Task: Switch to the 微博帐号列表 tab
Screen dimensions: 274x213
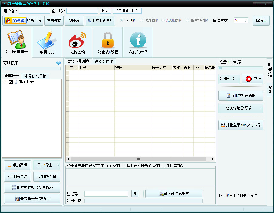Action: click(x=78, y=61)
